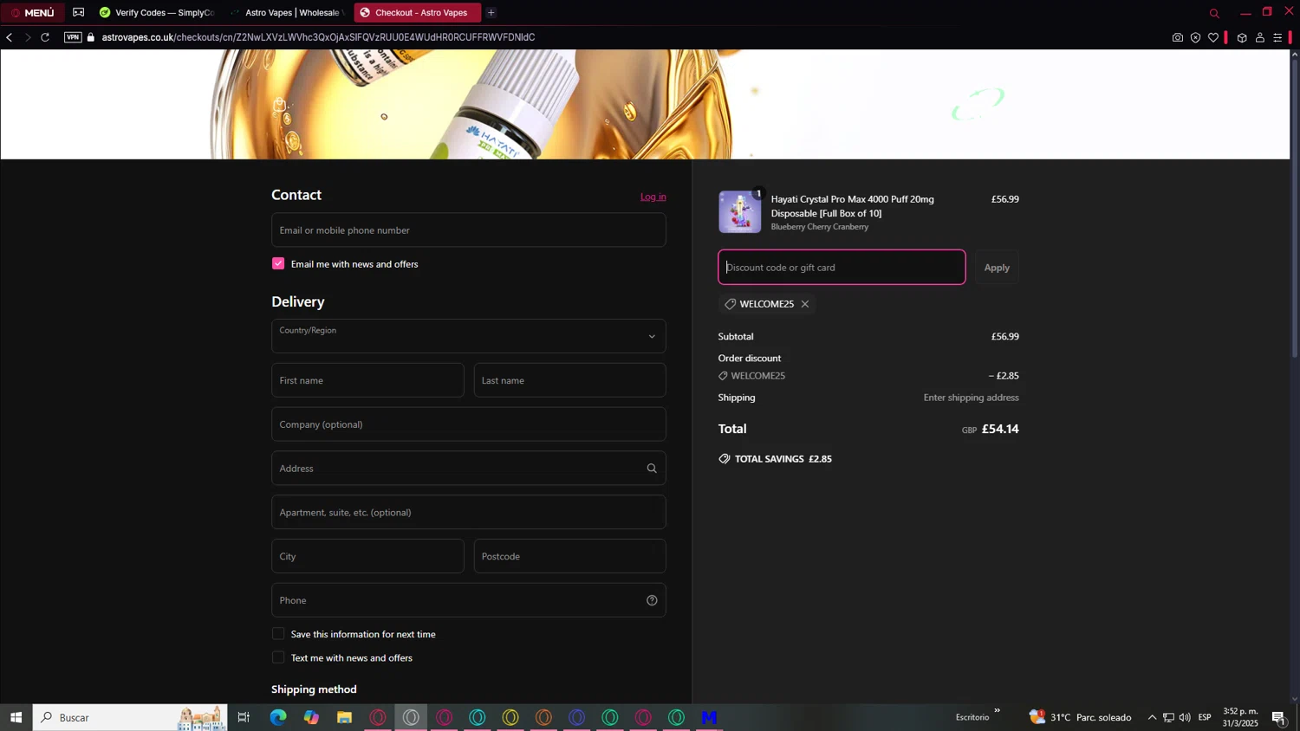The image size is (1300, 731).
Task: Expand the Country/Region dropdown
Action: click(x=469, y=336)
